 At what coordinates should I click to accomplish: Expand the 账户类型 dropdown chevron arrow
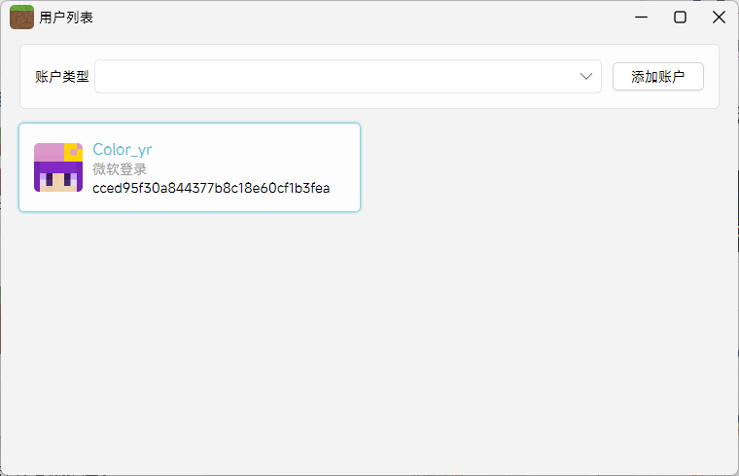coord(586,77)
